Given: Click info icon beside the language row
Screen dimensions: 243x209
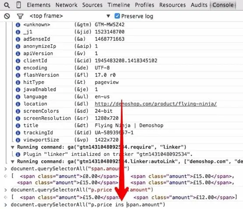Looking at the screenshot, I should click(18, 97).
